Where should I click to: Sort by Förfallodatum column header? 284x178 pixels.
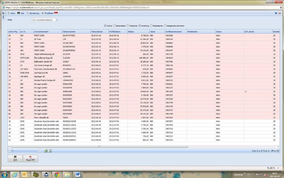(x=118, y=32)
